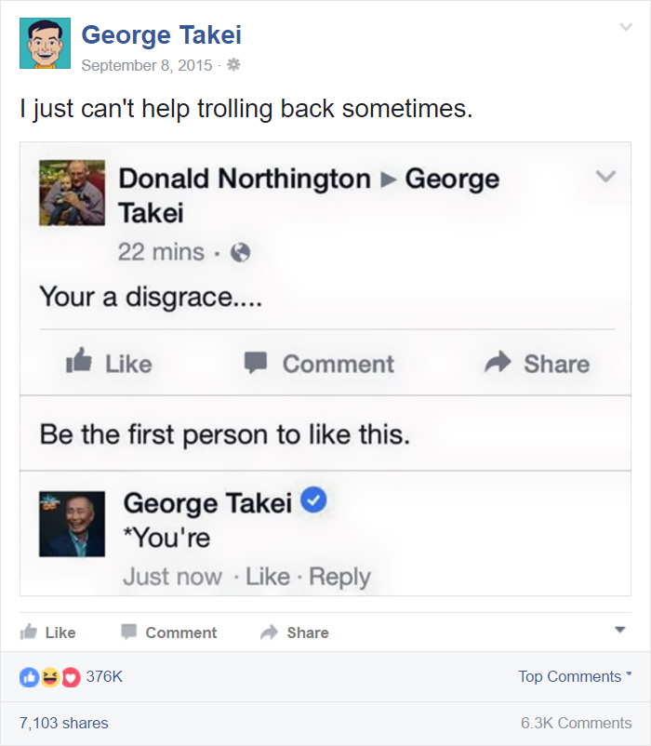This screenshot has height=746, width=651.
Task: Click the Haha laughing reaction icon
Action: point(48,676)
